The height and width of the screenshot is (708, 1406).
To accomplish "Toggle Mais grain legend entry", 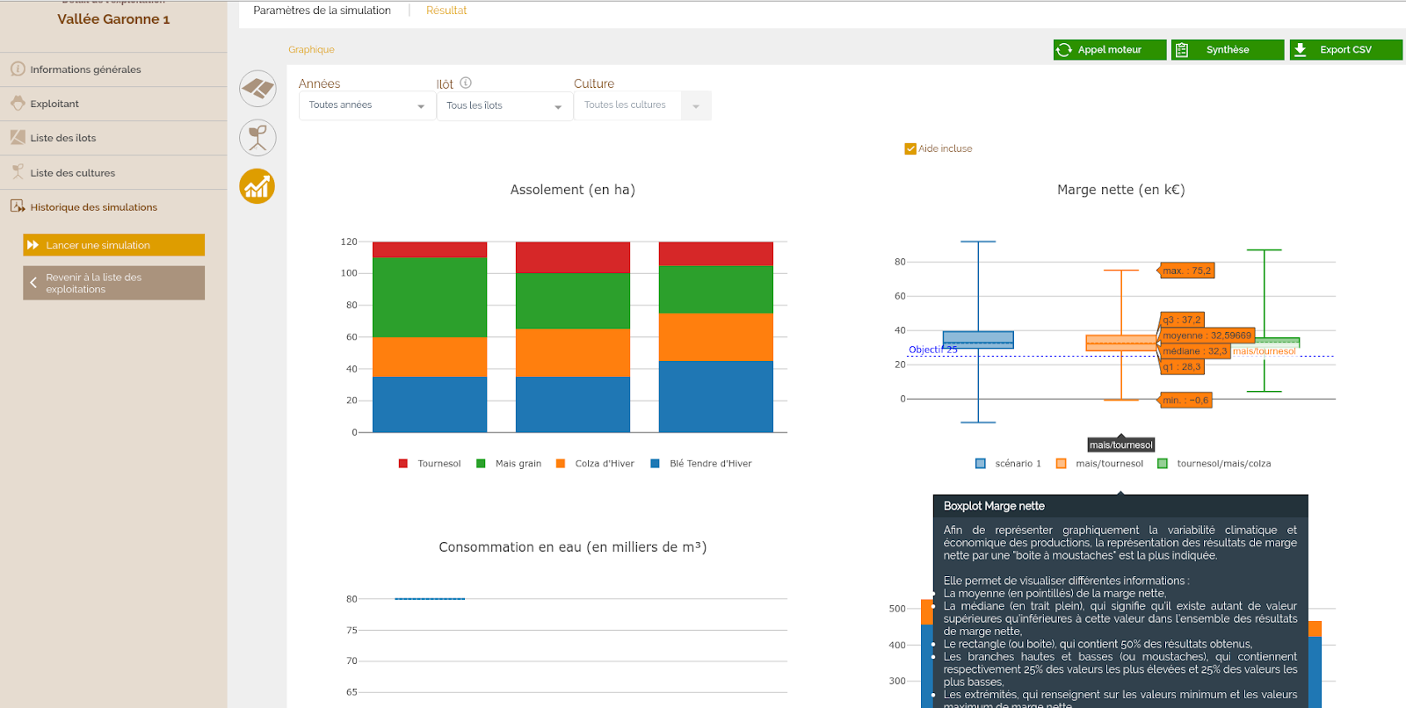I will [509, 464].
